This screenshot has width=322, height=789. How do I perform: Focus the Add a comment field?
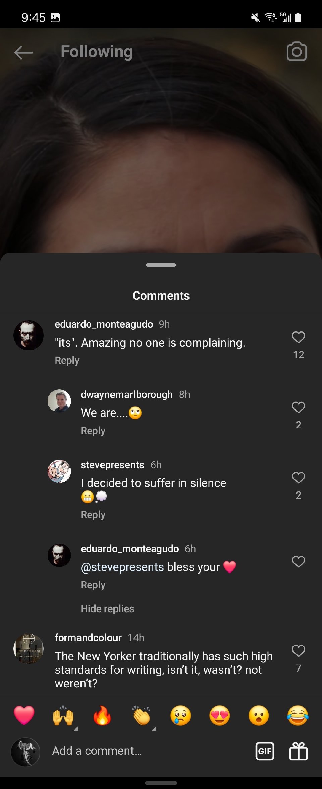[148, 751]
